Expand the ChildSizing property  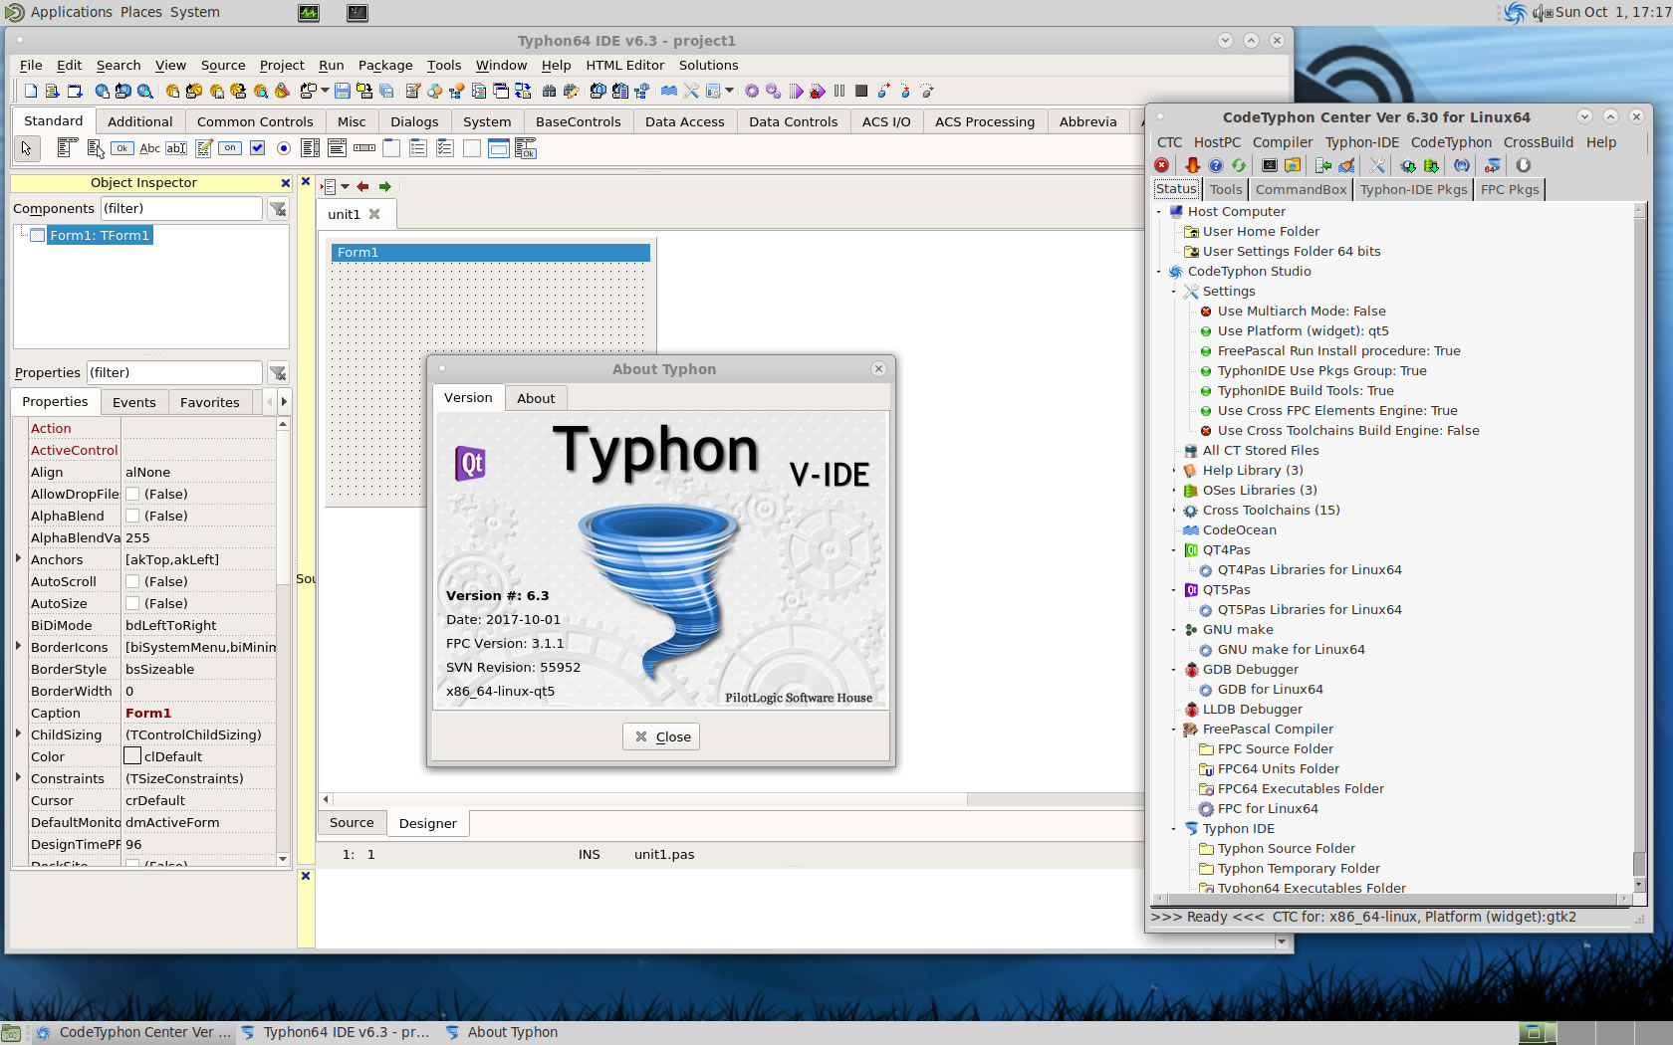pyautogui.click(x=19, y=733)
